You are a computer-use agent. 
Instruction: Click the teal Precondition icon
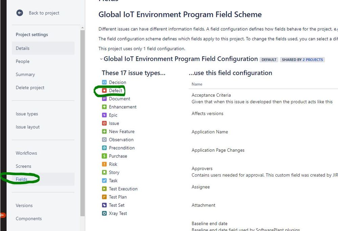point(104,148)
